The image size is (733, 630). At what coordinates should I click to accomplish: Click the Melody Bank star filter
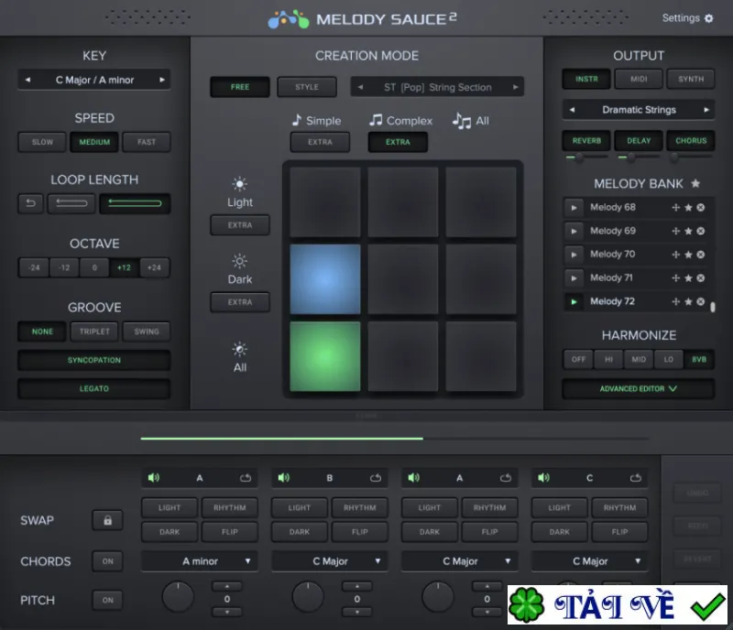pyautogui.click(x=695, y=183)
